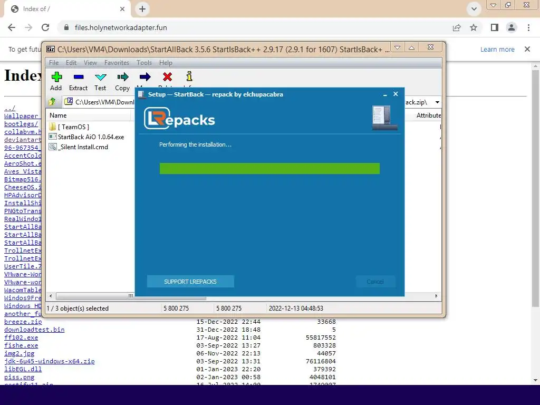Open a new Chrome tab
Image resolution: width=540 pixels, height=405 pixels.
[x=142, y=9]
